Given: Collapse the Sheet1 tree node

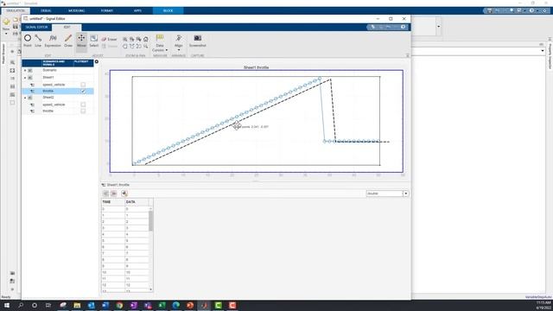Looking at the screenshot, I should [x=25, y=77].
